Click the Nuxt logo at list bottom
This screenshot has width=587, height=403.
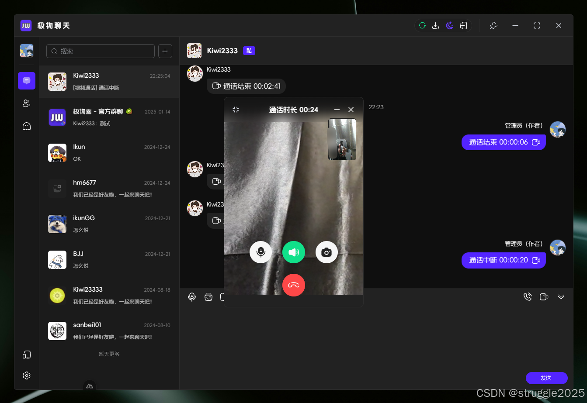(x=90, y=386)
